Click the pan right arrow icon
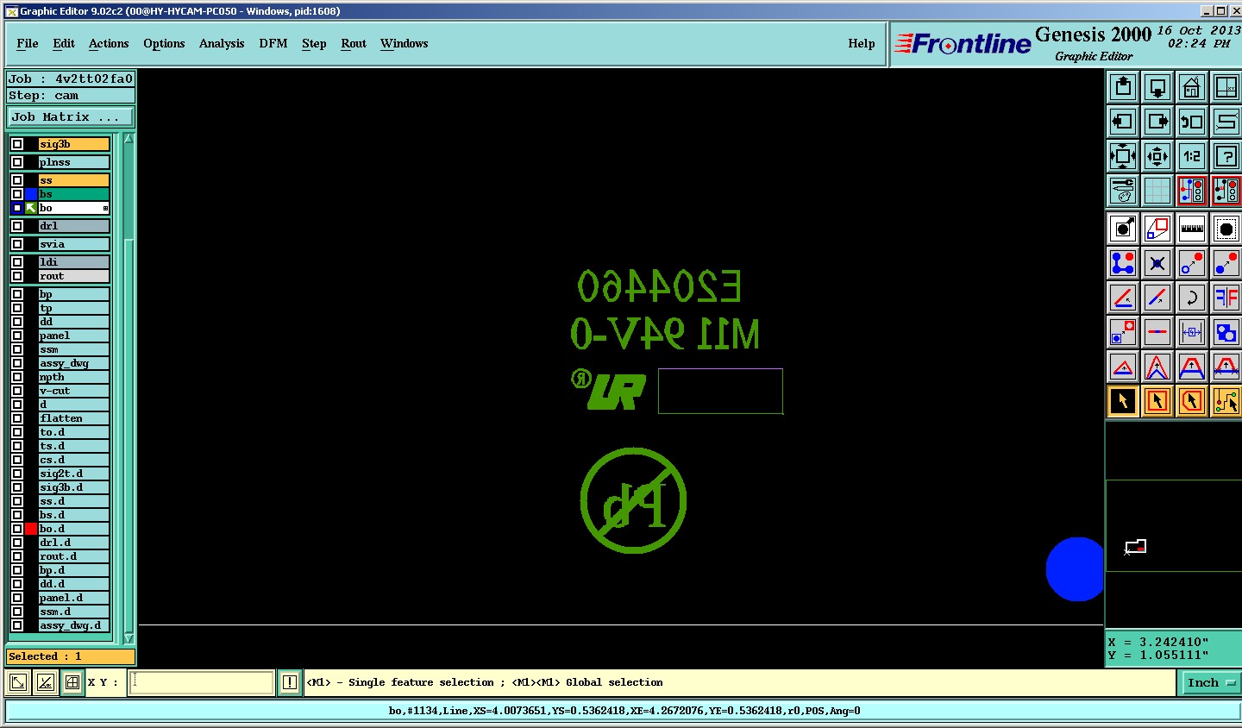Screen dimensions: 1242x728 1157,122
